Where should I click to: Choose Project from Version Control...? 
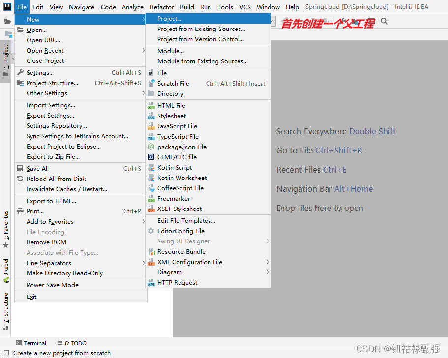tap(209, 39)
